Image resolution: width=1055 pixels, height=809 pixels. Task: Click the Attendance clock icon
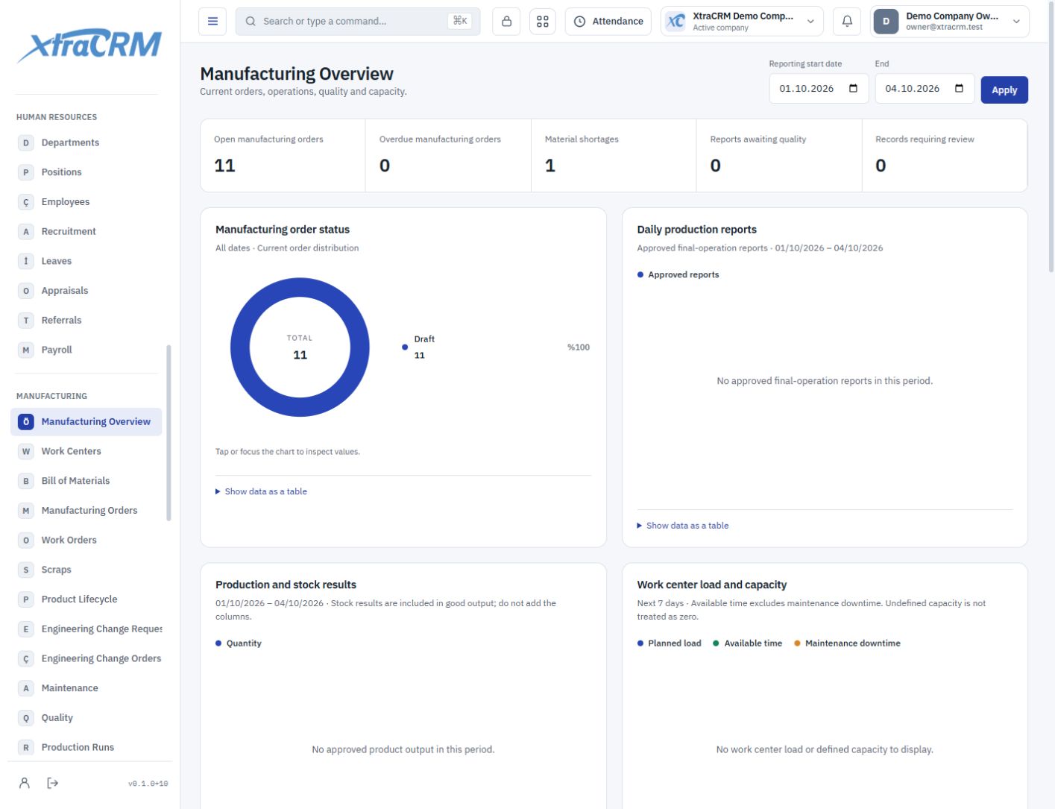(579, 22)
